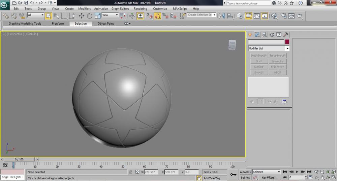Click the object color swatch
Image resolution: width=337 pixels, height=181 pixels.
[x=287, y=42]
